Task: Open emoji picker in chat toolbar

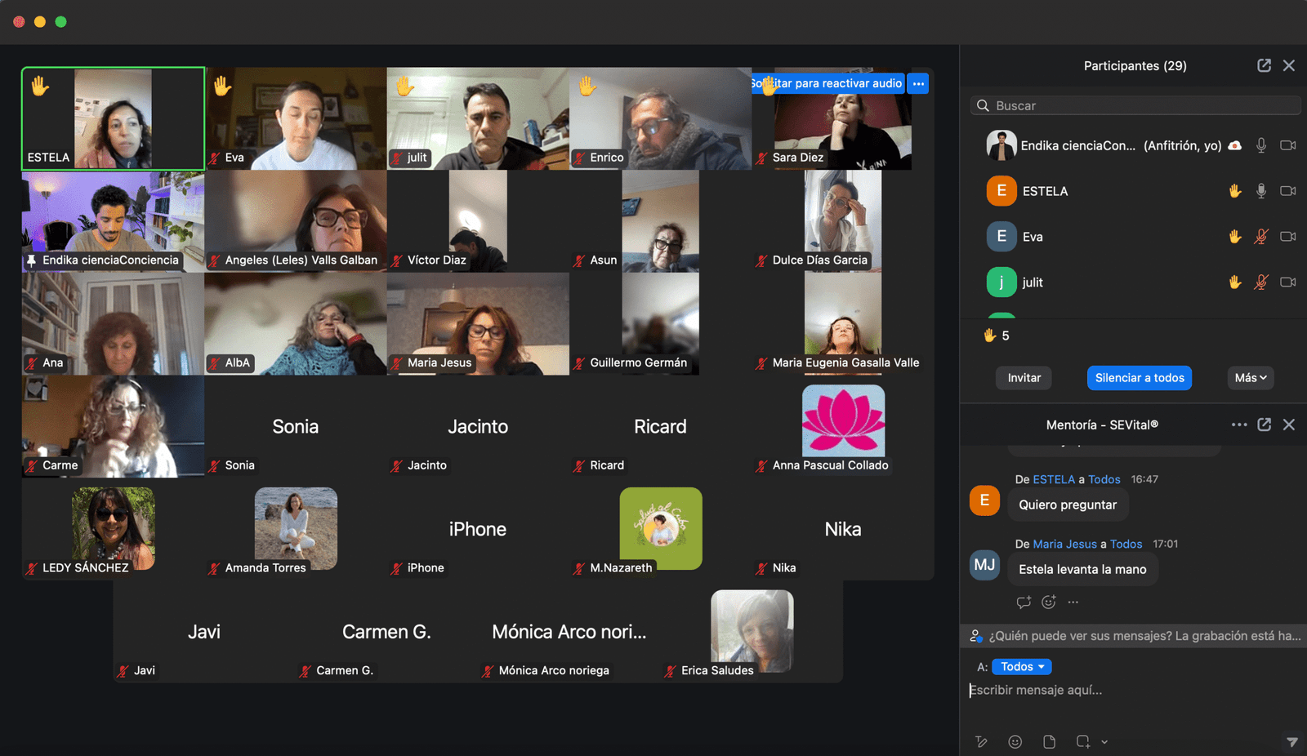Action: coord(1015,741)
